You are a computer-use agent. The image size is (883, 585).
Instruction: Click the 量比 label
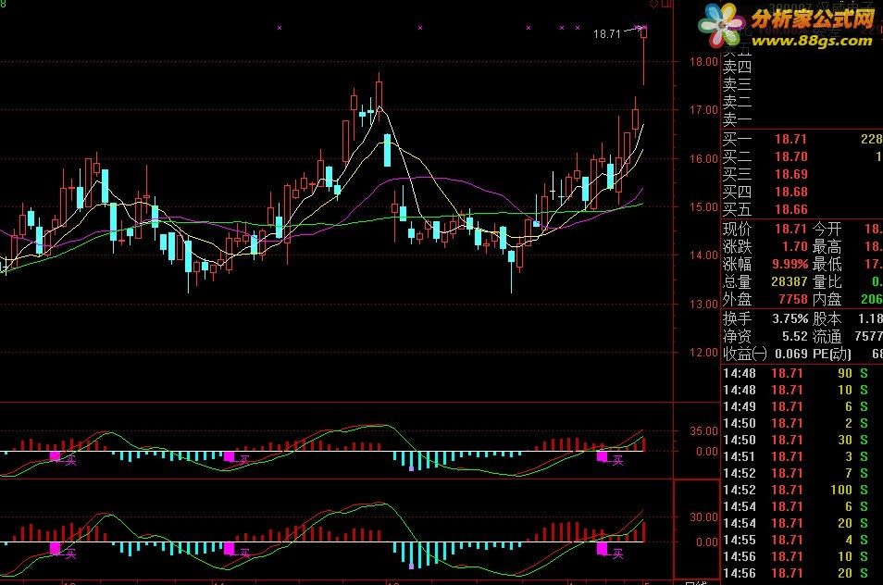pos(827,281)
